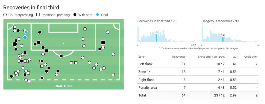Select the Right flank table row
This screenshot has height=104, width=265.
(x=198, y=80)
